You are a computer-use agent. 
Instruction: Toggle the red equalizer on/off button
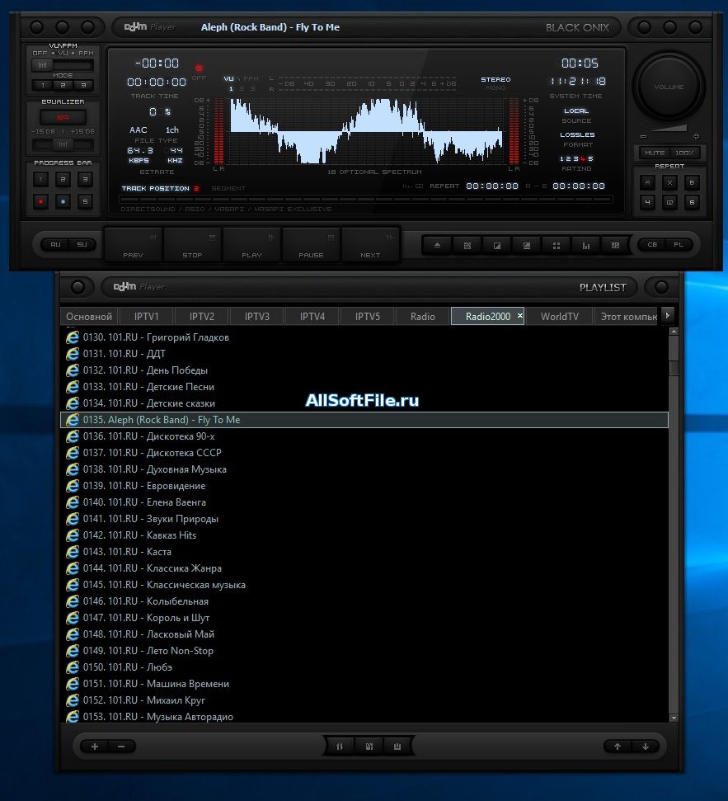click(63, 117)
